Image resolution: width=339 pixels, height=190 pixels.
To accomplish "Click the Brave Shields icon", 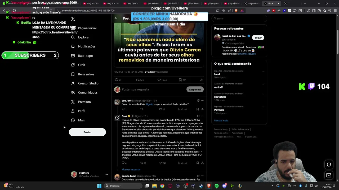I will [236, 11].
